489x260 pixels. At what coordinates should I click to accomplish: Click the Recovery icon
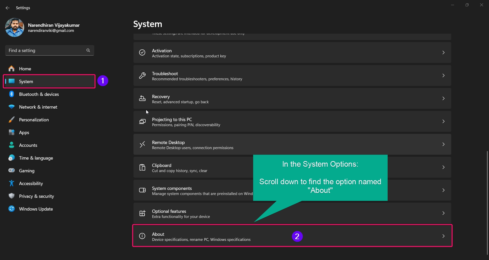pyautogui.click(x=142, y=98)
